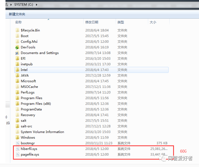Viewport: 199px width, 167px height.
Task: Select the file name hiberfil.sys
Action: 29,149
